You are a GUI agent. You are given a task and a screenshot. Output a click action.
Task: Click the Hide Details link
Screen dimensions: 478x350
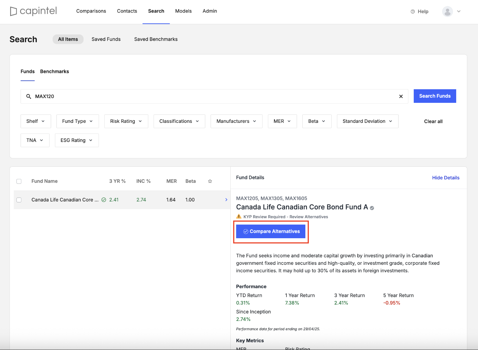[x=445, y=178]
